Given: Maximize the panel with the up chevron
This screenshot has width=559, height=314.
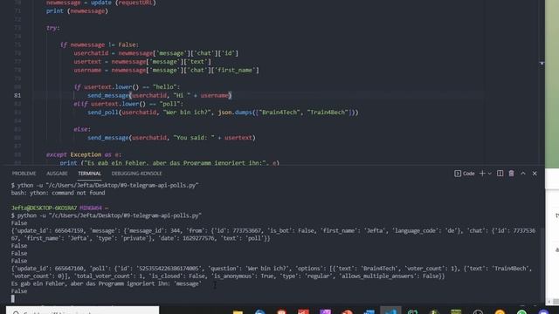Looking at the screenshot, I should coord(523,174).
